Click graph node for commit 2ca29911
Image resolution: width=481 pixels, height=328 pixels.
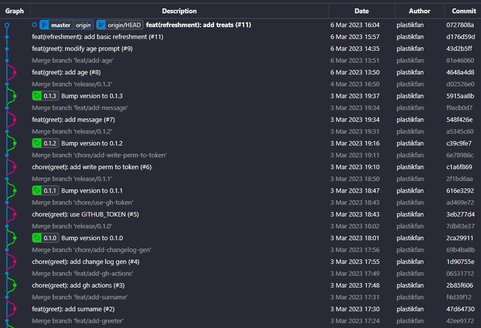pyautogui.click(x=15, y=238)
